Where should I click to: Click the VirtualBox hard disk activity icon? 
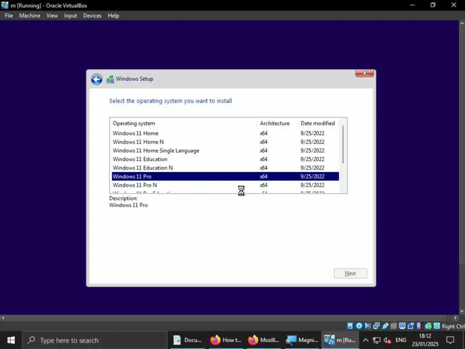pos(350,326)
